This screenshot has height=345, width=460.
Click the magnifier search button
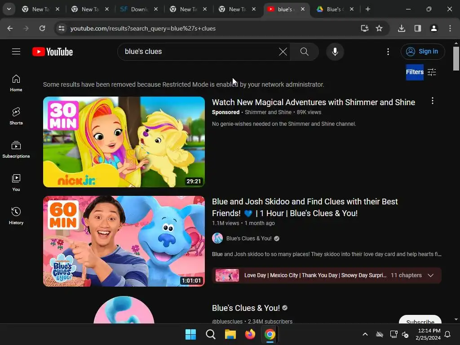[304, 52]
